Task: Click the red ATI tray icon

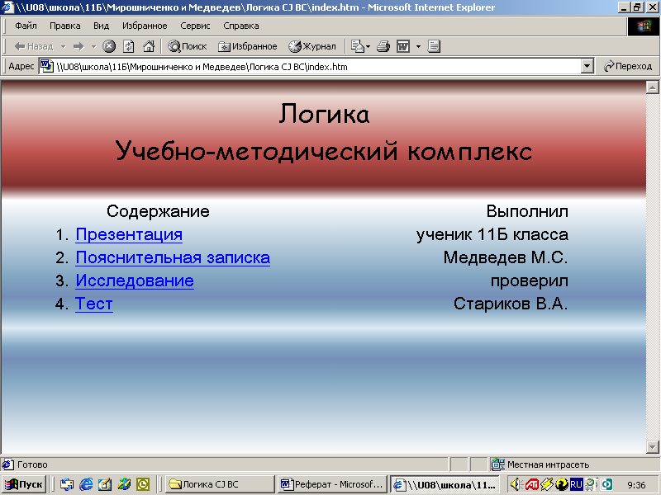Action: click(x=531, y=484)
